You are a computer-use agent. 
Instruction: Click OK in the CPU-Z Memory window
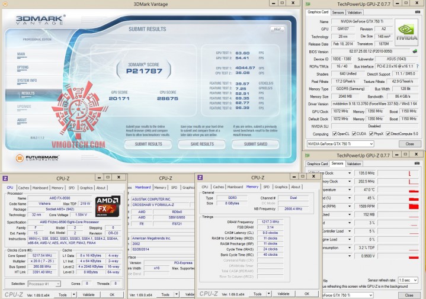coord(307,294)
